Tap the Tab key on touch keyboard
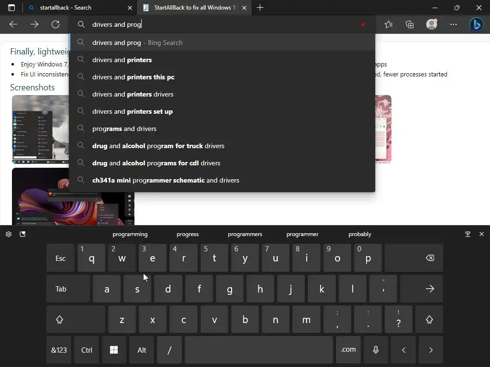The width and height of the screenshot is (490, 367). [68, 289]
